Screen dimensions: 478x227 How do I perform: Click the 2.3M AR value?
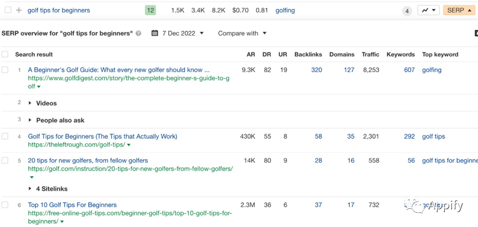(248, 205)
